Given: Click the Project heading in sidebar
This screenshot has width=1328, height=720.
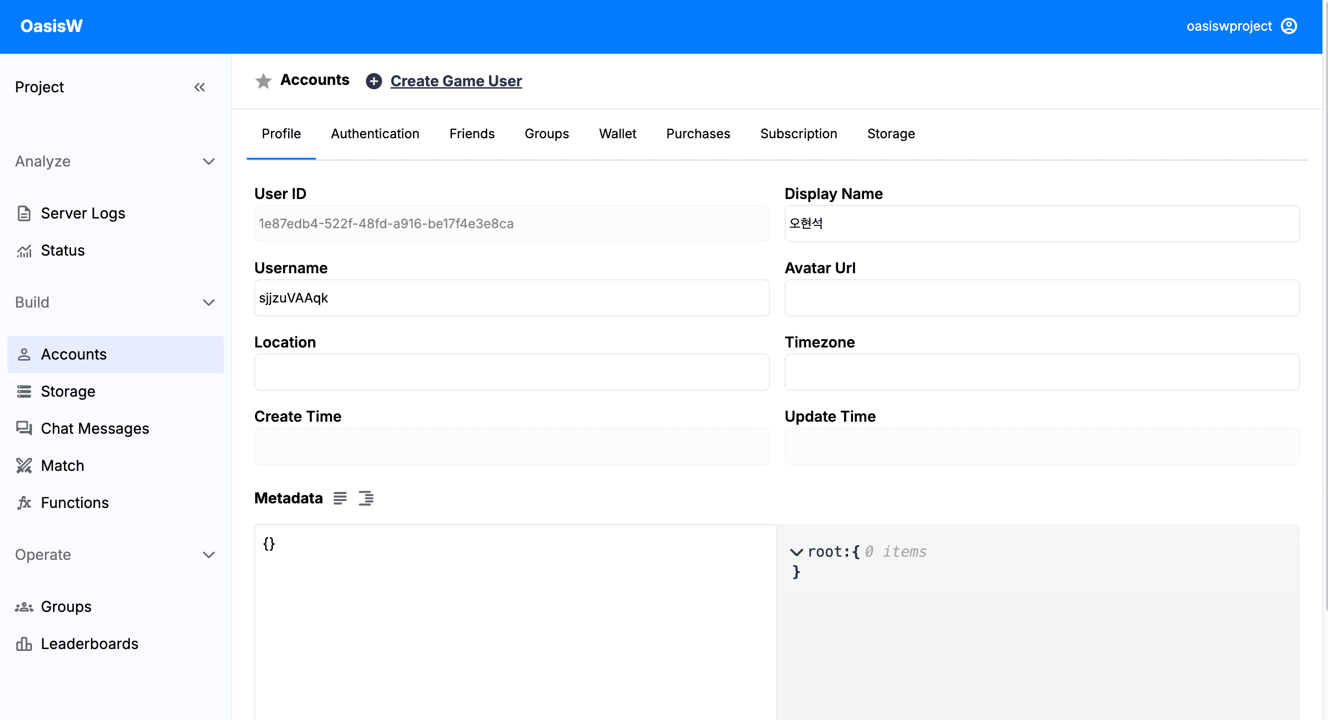Looking at the screenshot, I should point(39,87).
